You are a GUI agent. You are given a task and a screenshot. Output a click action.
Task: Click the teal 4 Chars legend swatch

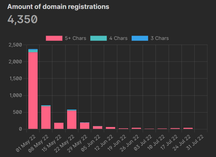point(97,38)
